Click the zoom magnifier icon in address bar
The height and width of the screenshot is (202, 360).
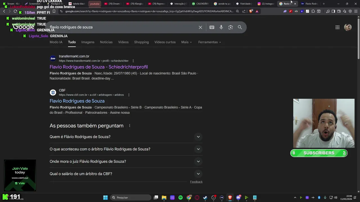(237, 11)
